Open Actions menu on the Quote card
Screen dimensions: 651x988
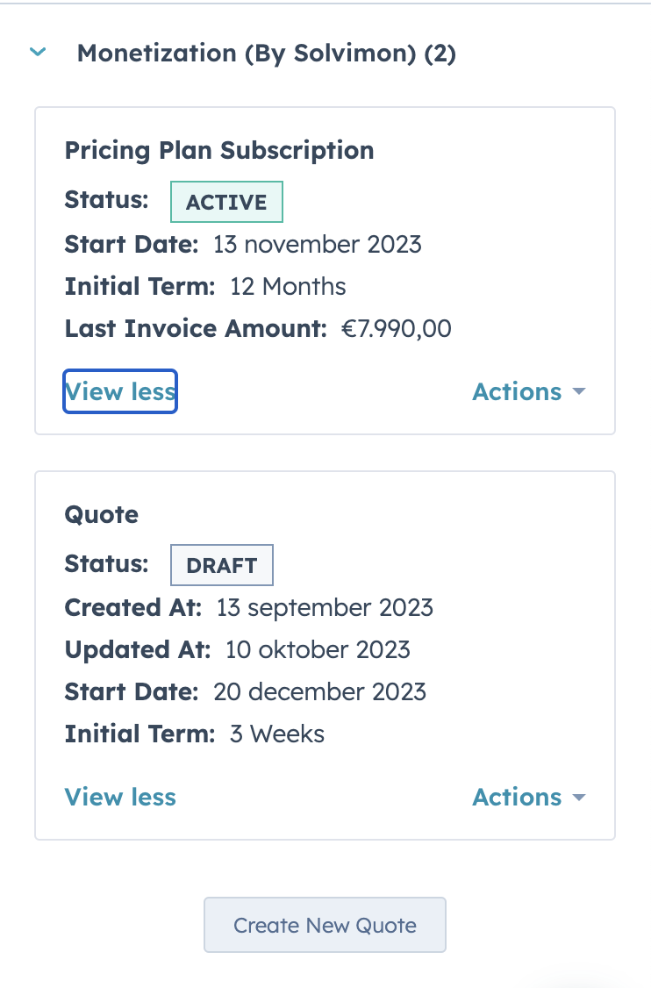click(x=518, y=797)
